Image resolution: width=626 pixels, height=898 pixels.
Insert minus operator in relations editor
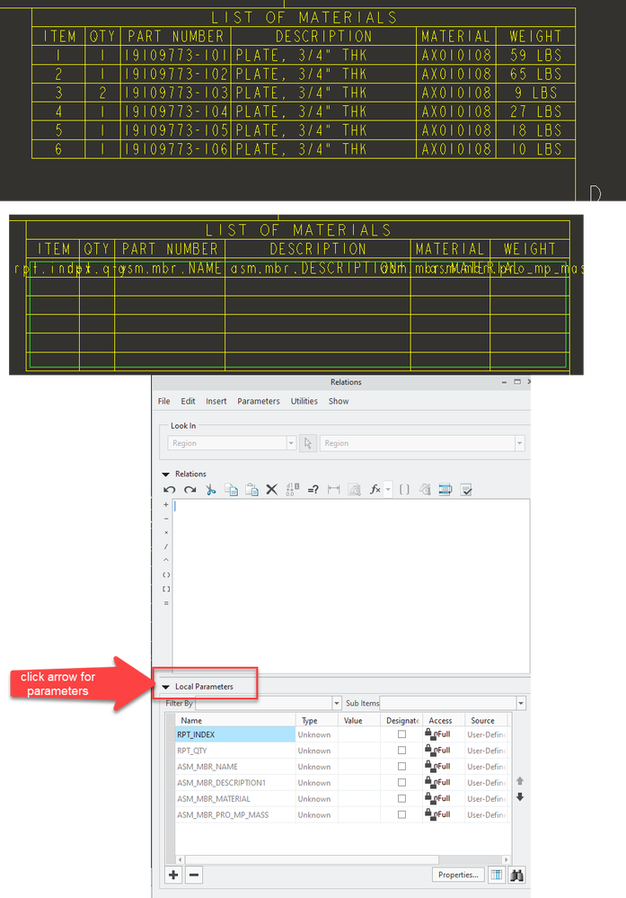166,519
